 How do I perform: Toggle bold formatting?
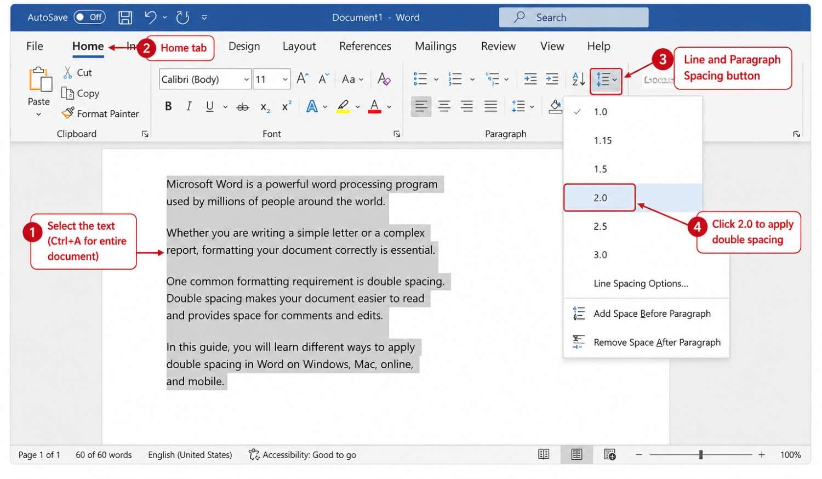pos(168,106)
